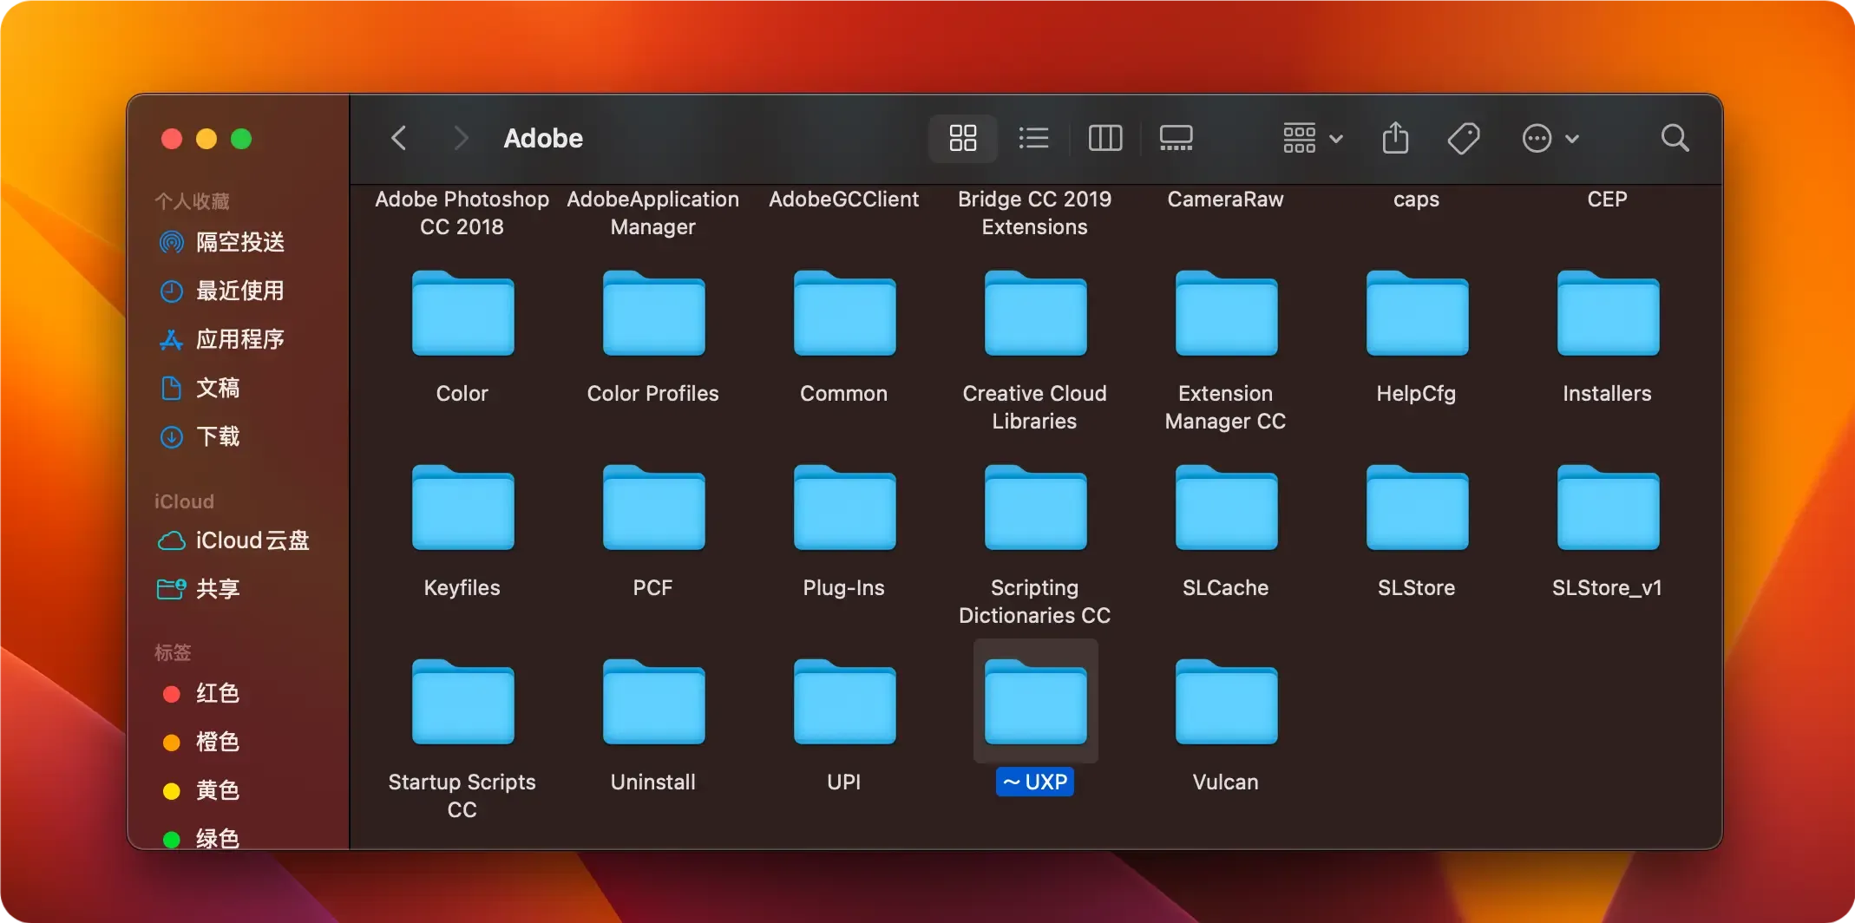The width and height of the screenshot is (1855, 923).
Task: Click the 个人收藏 sidebar section header
Action: (x=192, y=201)
